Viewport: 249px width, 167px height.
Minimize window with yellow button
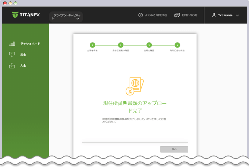click(10, 3)
